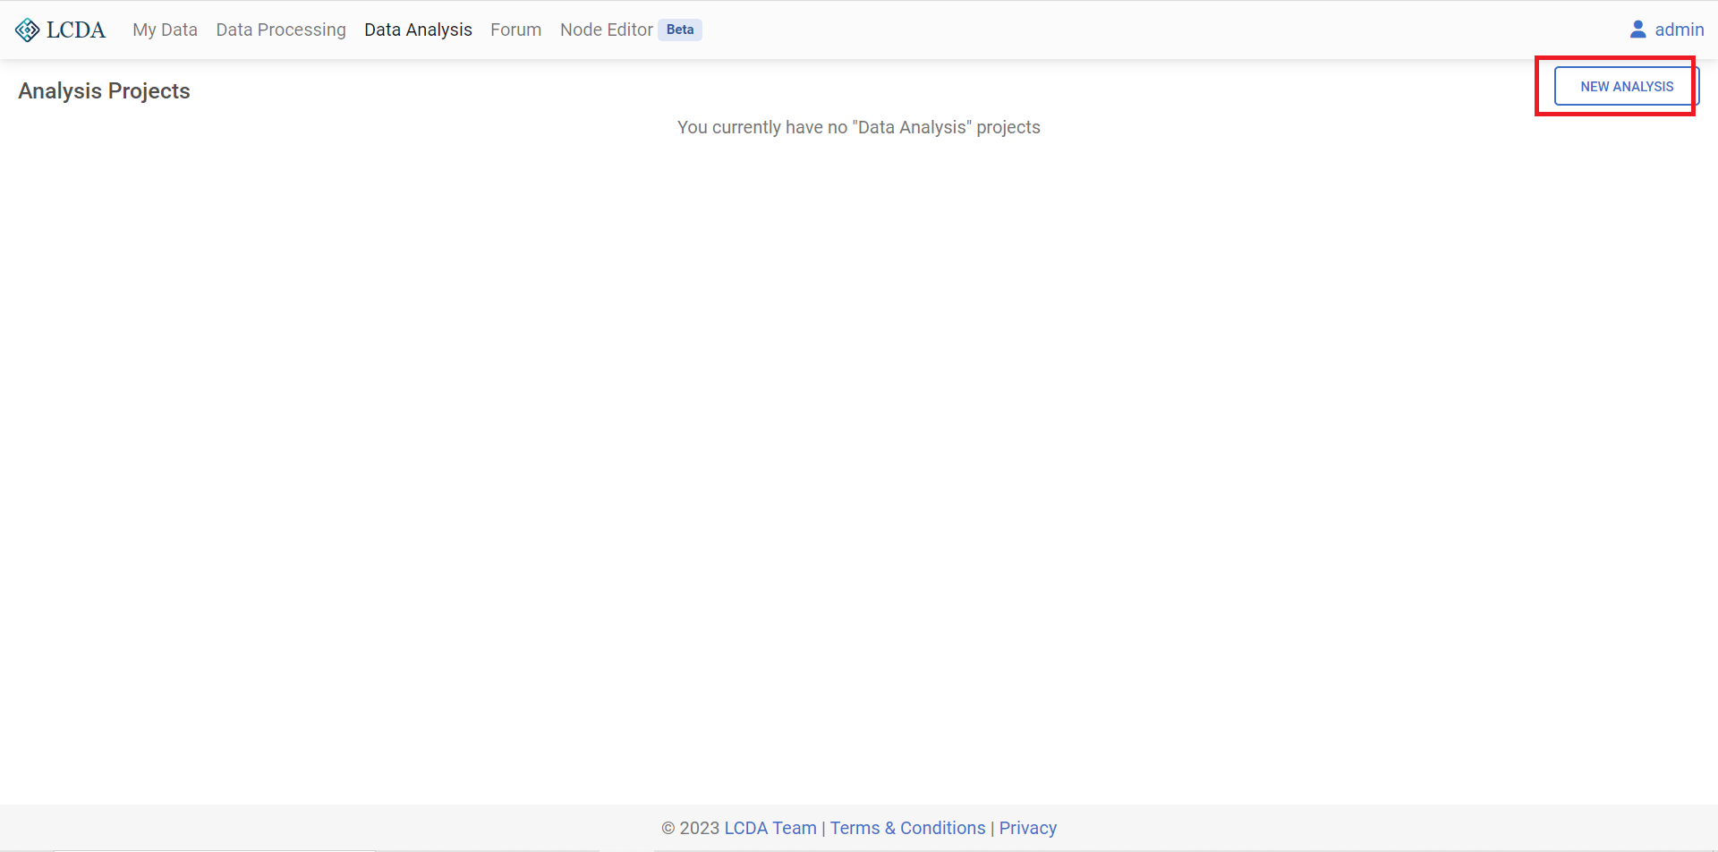Viewport: 1718px width, 852px height.
Task: Select the Data Analysis nav item
Action: (418, 30)
